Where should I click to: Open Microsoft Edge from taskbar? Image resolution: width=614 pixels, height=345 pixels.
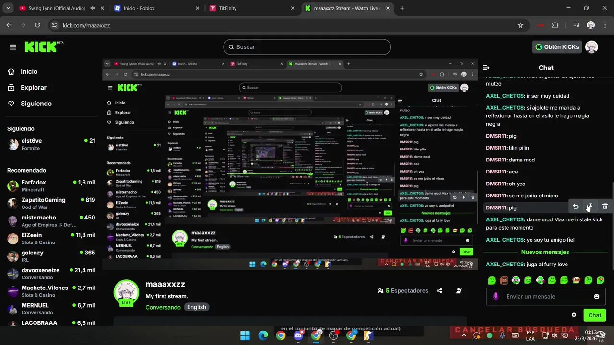[263, 335]
